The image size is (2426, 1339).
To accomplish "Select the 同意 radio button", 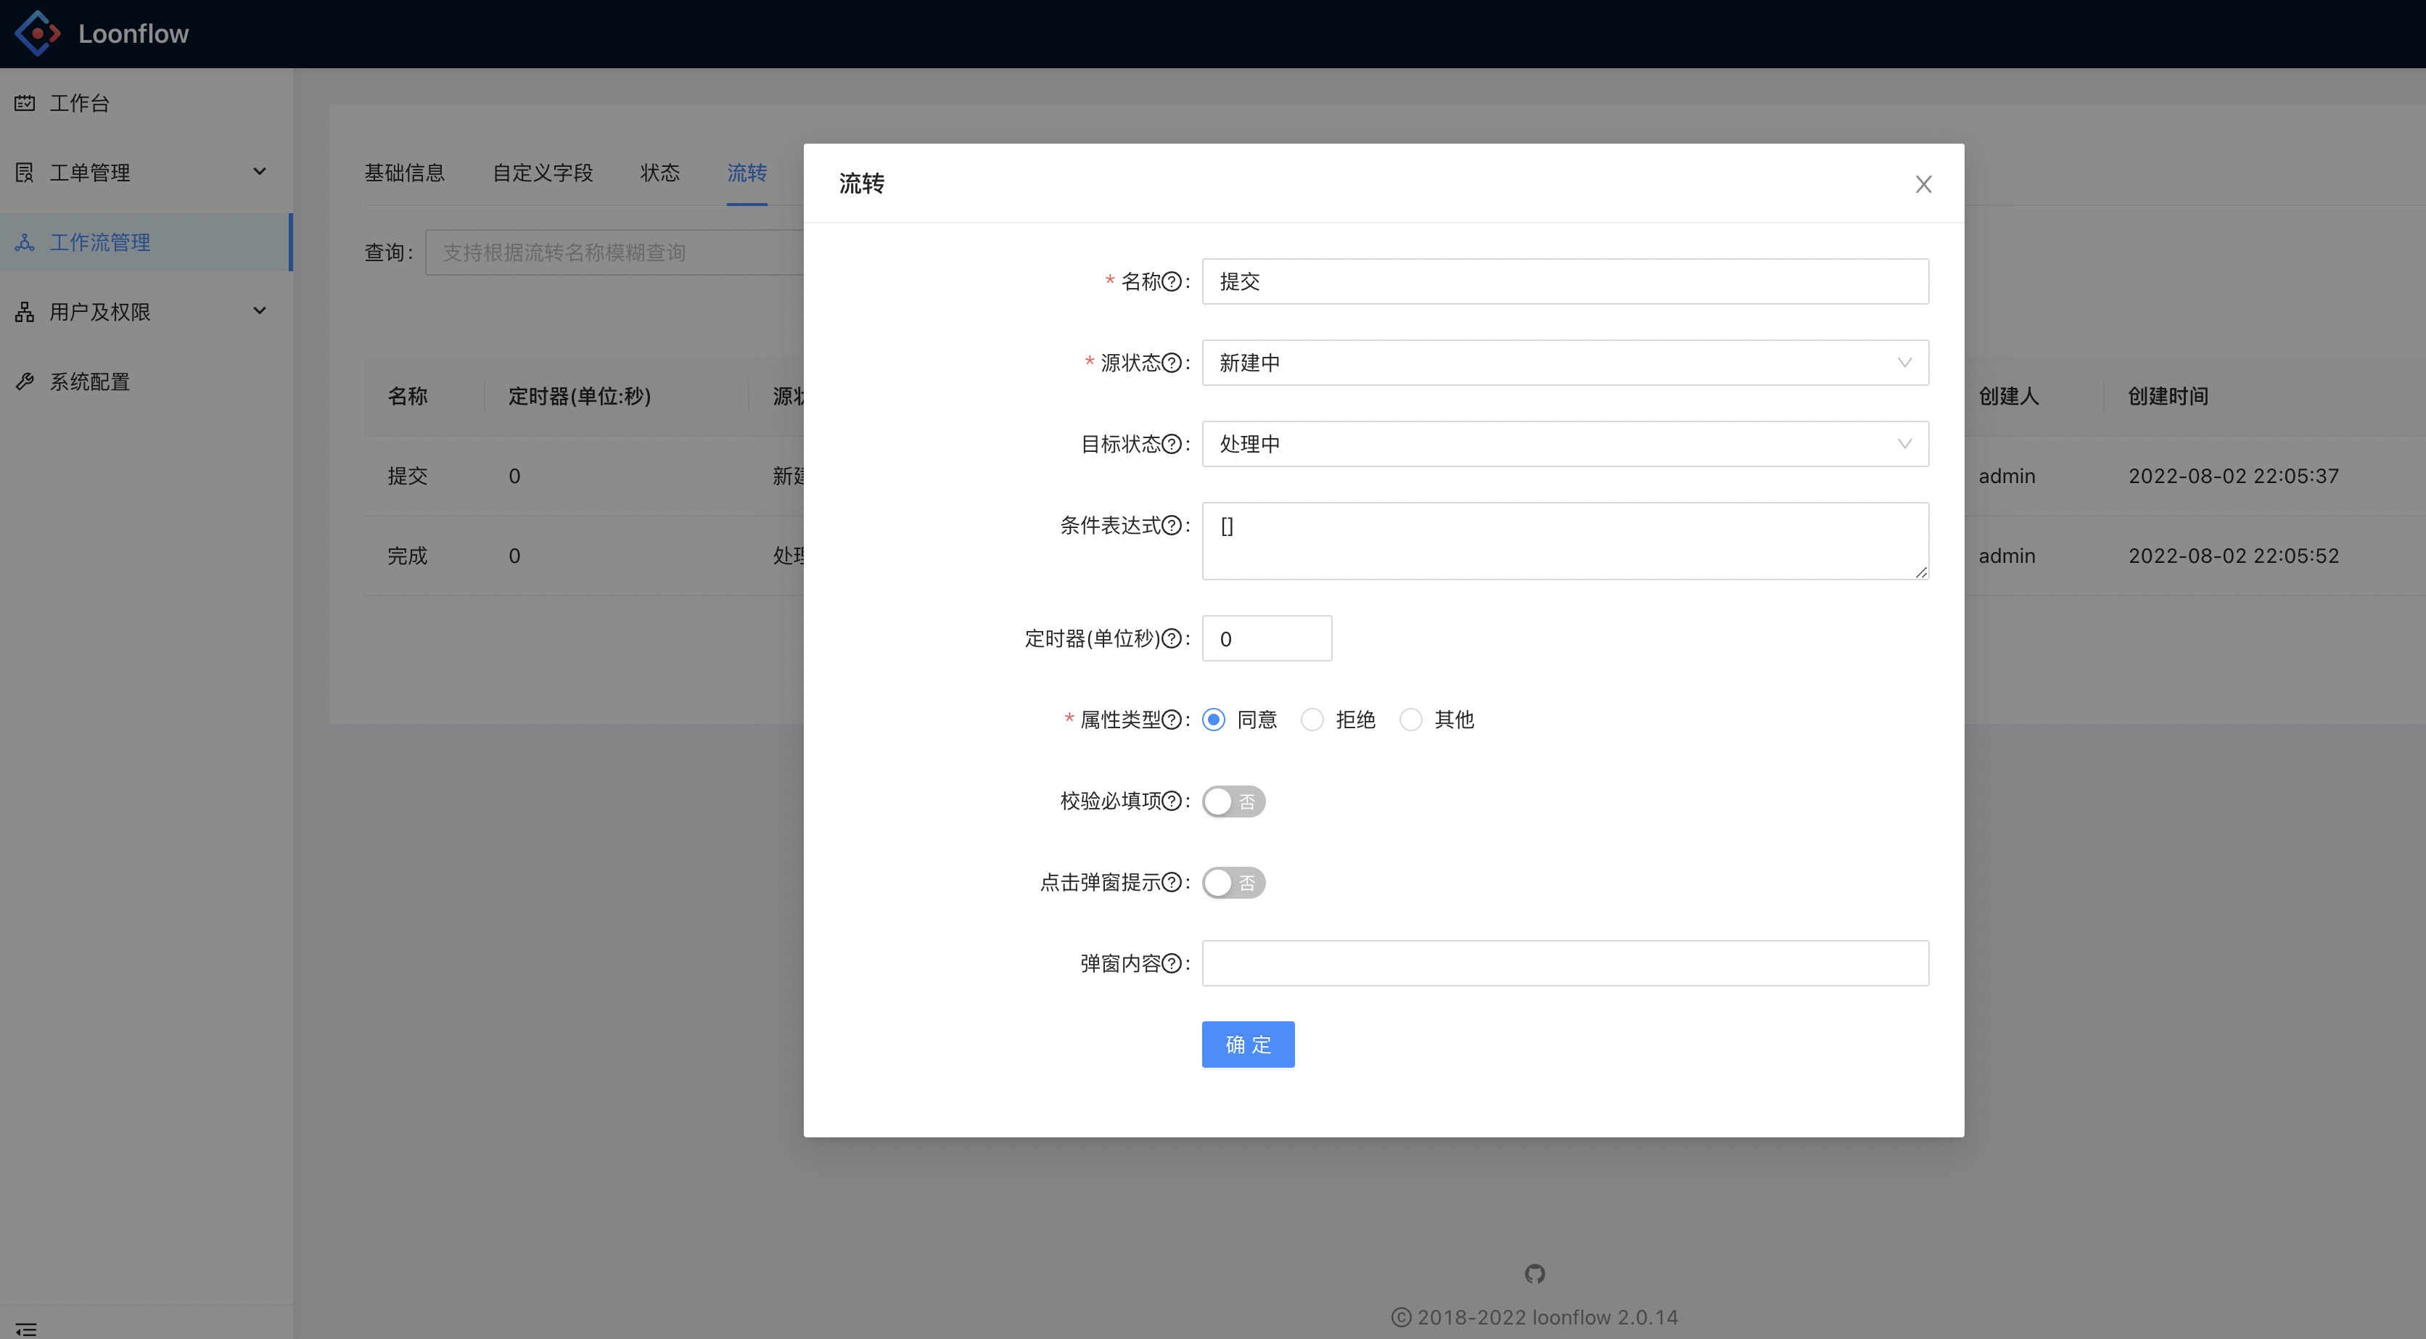I will pyautogui.click(x=1214, y=720).
